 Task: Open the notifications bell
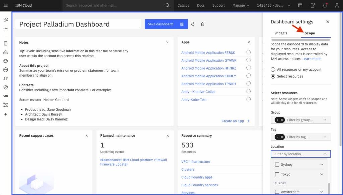click(325, 5)
